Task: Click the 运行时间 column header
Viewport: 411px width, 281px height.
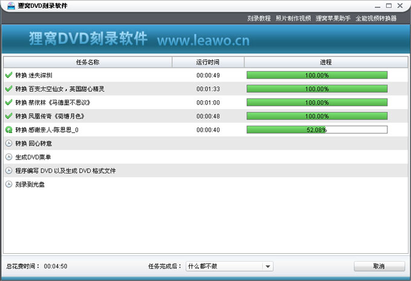Action: [x=208, y=62]
